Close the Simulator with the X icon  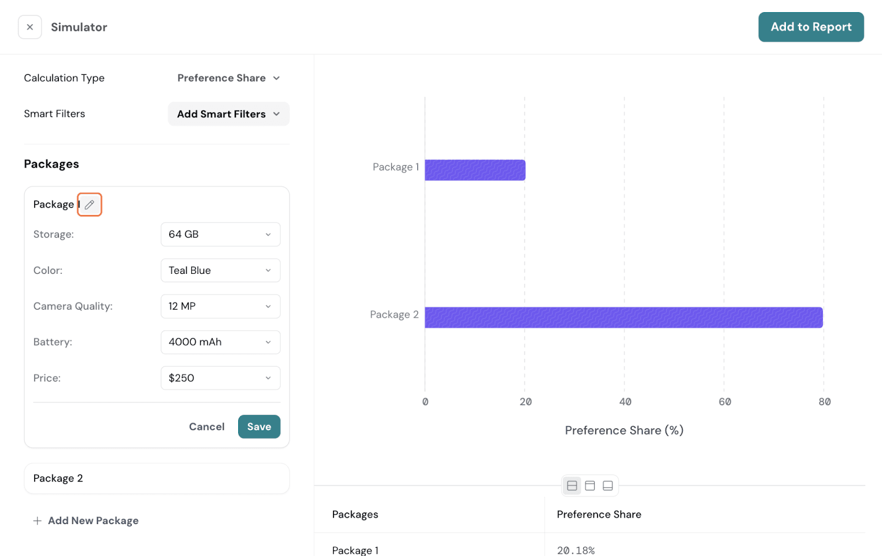(30, 27)
